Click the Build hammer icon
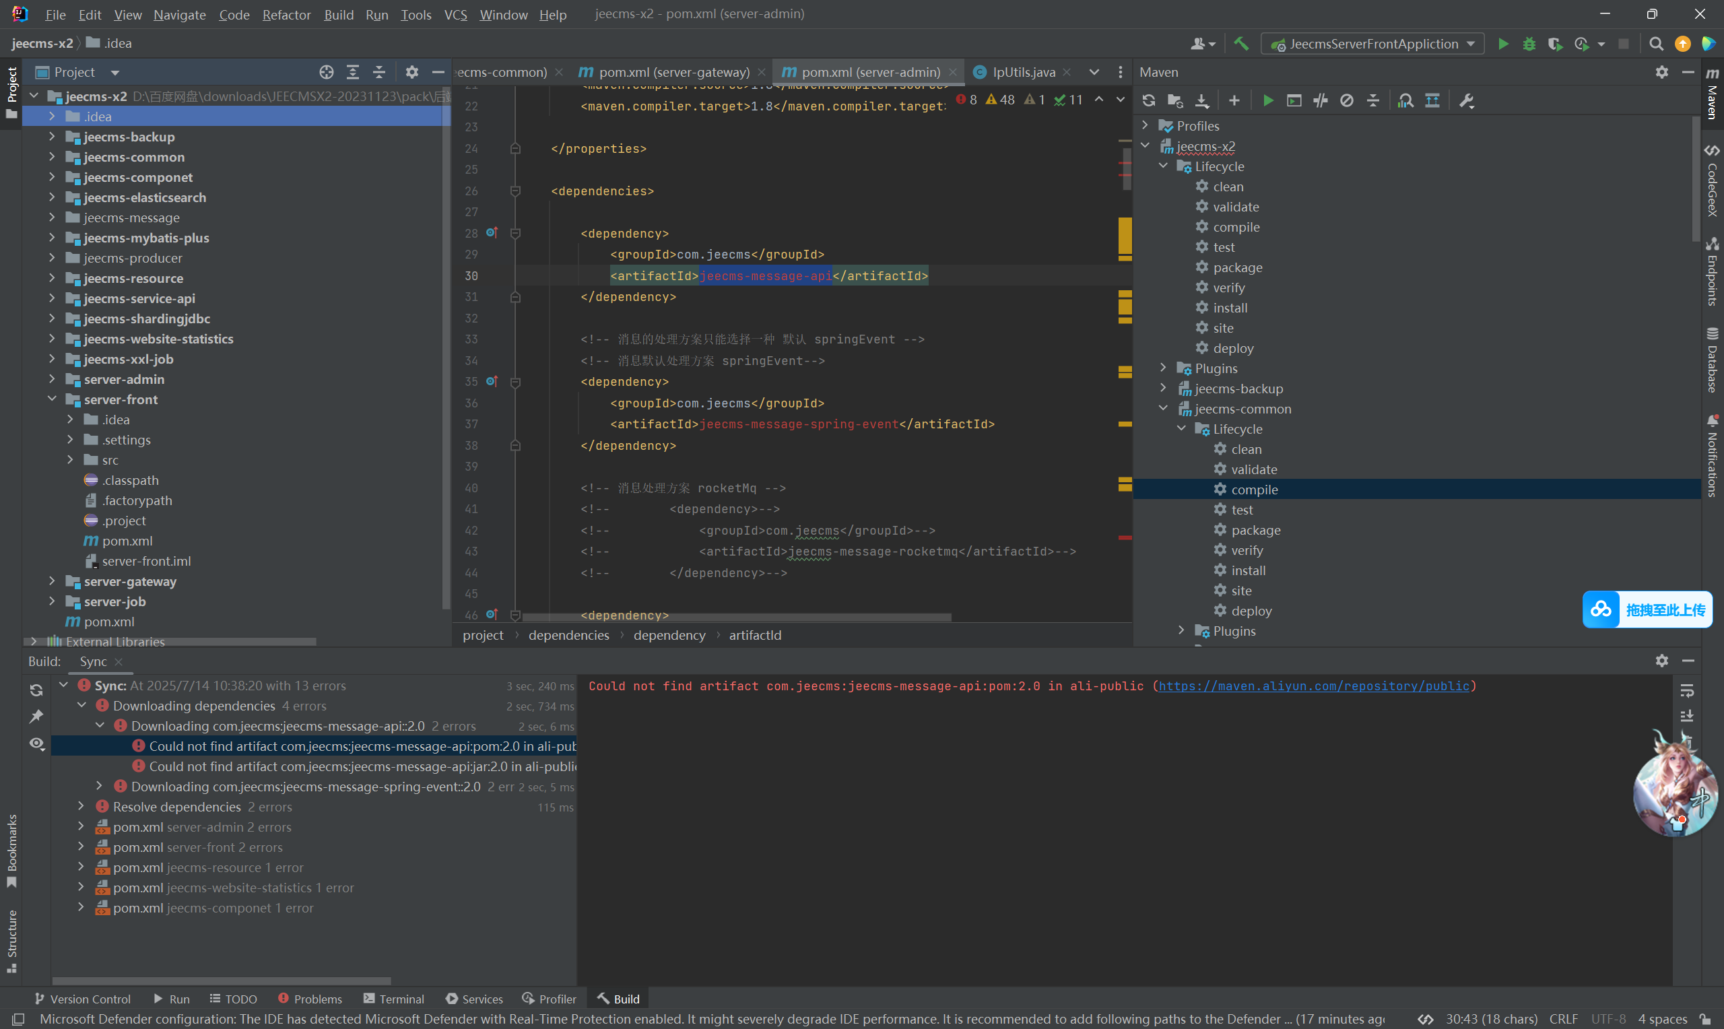Screen dimensions: 1724x1029 (x=1241, y=44)
